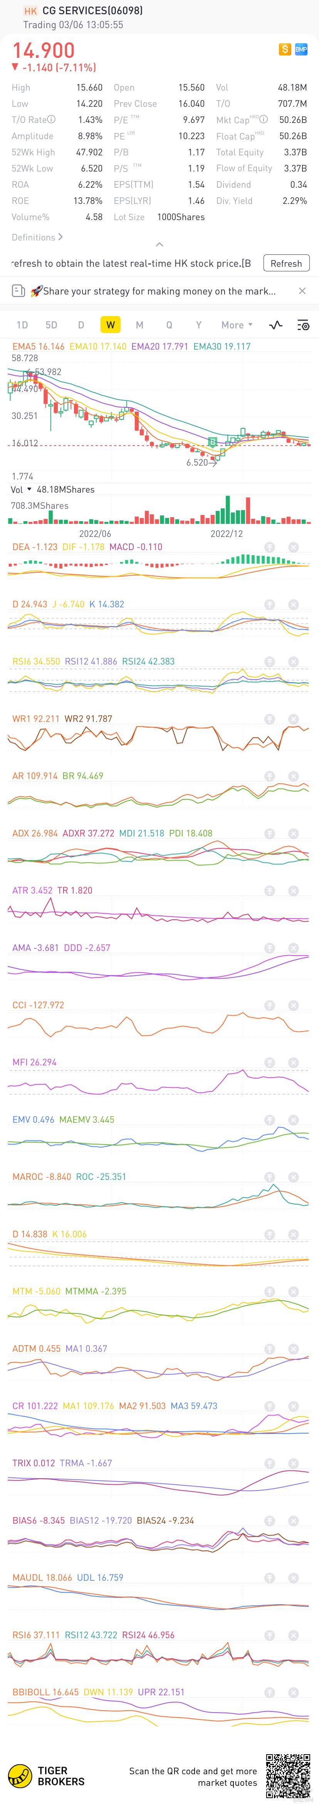Pin the MFI indicator to top
This screenshot has height=1807, width=319.
(x=270, y=1063)
